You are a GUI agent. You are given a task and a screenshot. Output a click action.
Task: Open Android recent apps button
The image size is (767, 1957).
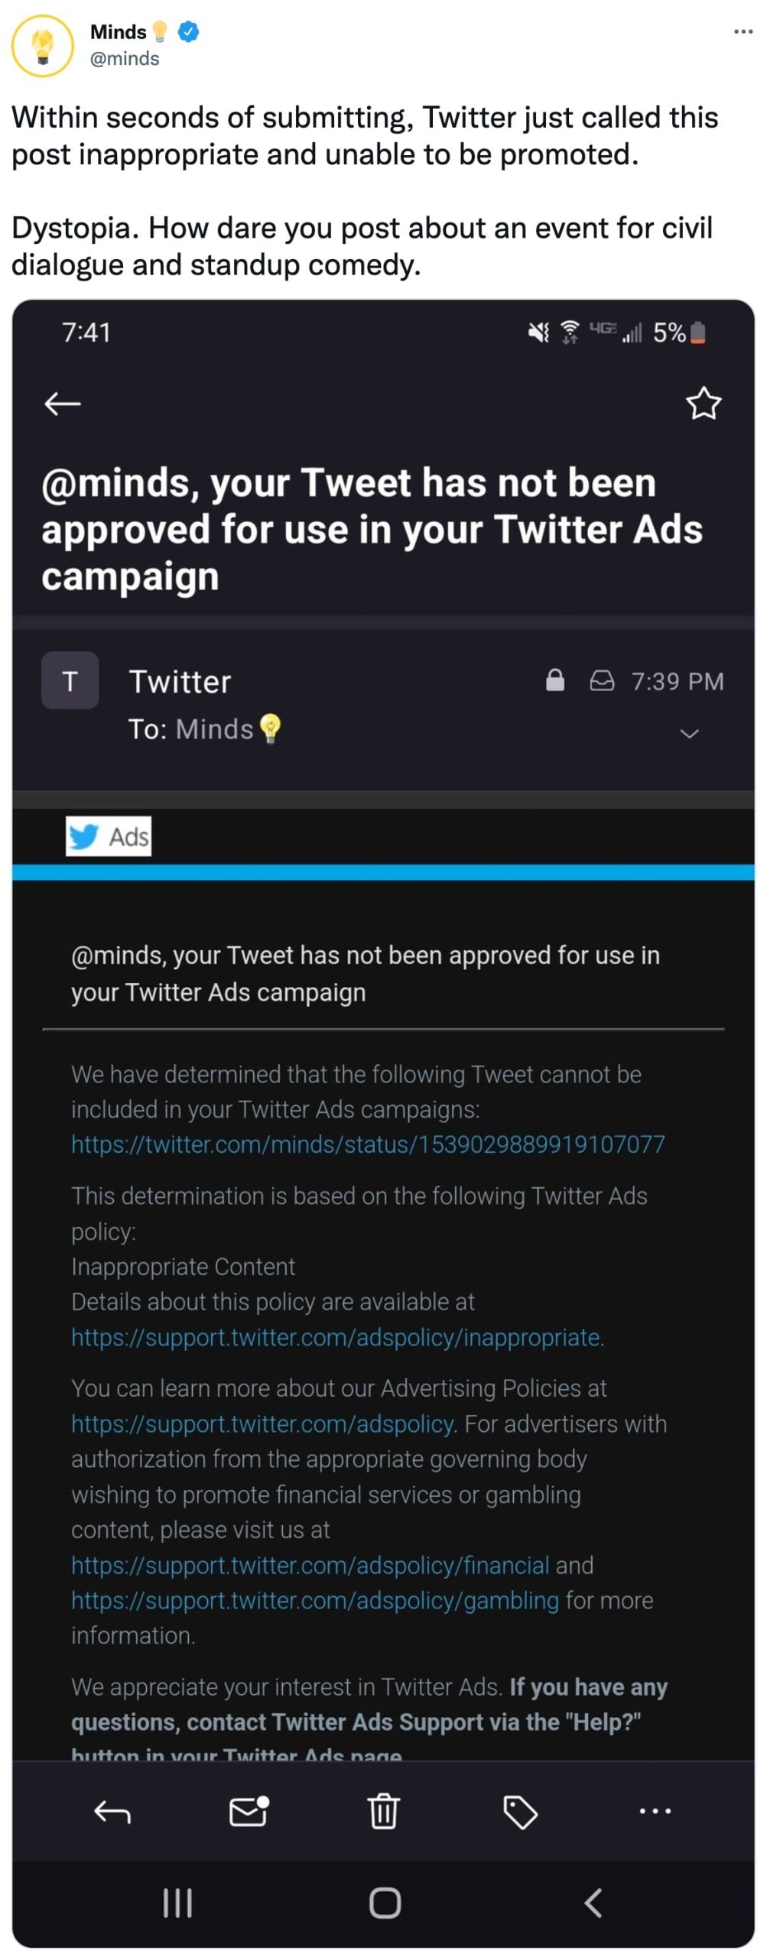pos(177,1902)
